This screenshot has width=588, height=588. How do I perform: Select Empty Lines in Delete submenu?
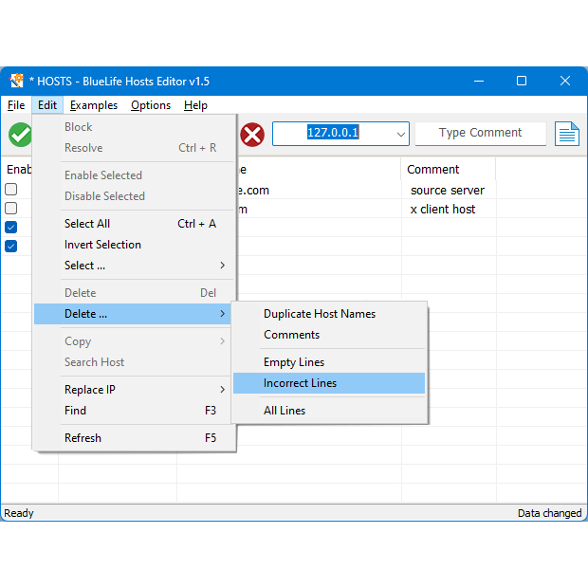pyautogui.click(x=329, y=362)
